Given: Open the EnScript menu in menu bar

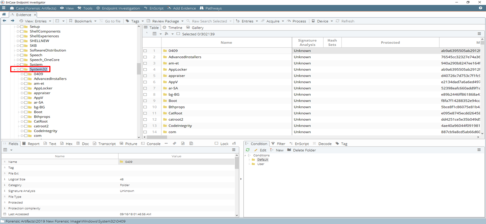Looking at the screenshot, I should 154,8.
